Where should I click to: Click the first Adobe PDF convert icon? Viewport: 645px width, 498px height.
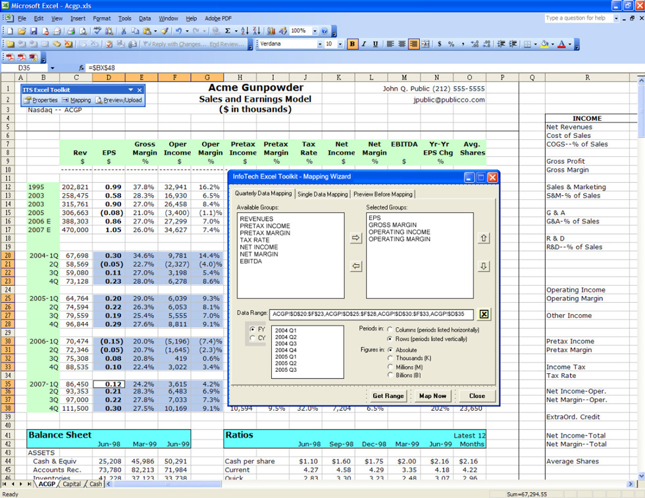point(10,57)
